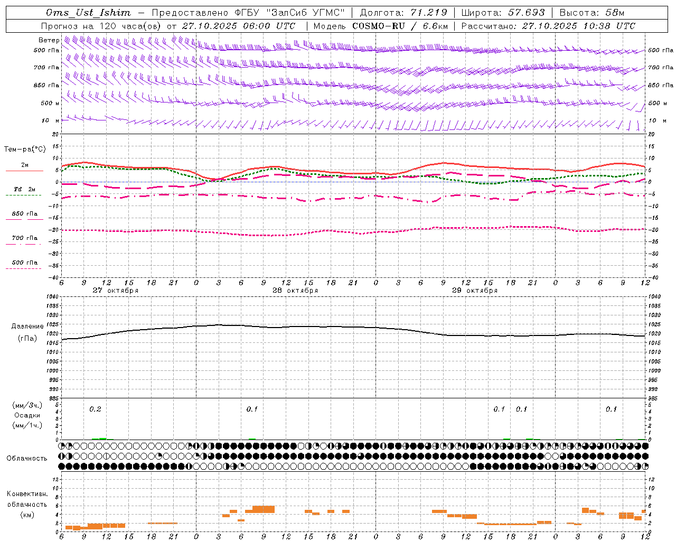Click the "Ветер" wind panel label
The height and width of the screenshot is (541, 676).
[49, 40]
